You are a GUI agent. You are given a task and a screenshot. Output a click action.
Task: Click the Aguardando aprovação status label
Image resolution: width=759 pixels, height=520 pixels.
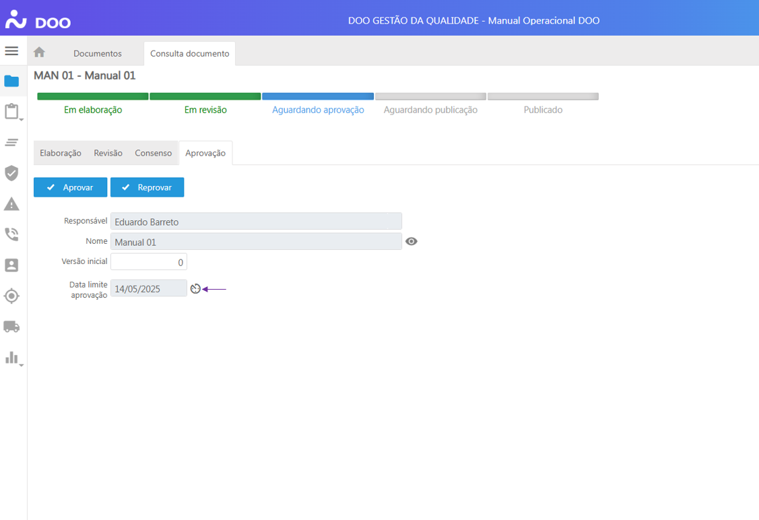coord(318,110)
